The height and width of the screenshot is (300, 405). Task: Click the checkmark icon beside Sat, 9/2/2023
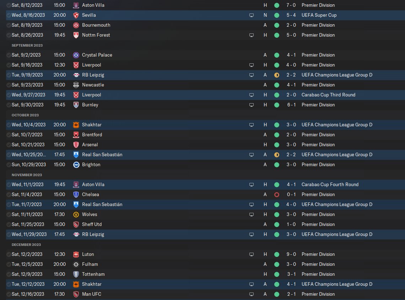pos(9,55)
